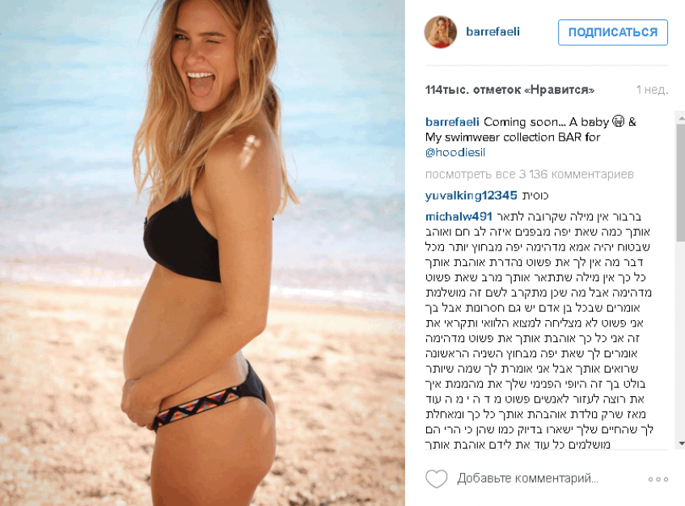Click the main beach photo
The width and height of the screenshot is (685, 506).
point(202,253)
